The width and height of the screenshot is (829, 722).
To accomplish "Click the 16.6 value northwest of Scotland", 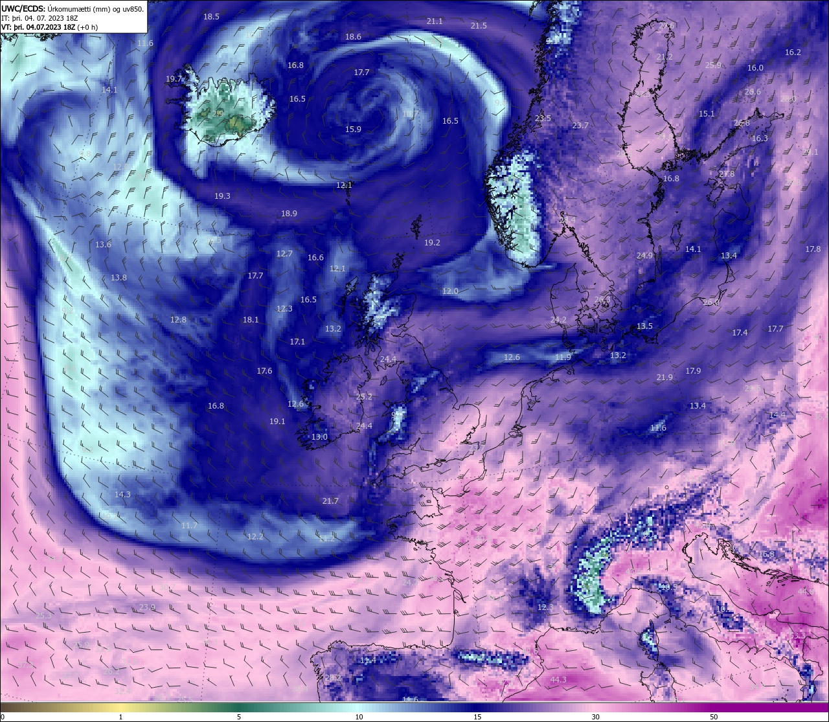I will click(x=315, y=258).
